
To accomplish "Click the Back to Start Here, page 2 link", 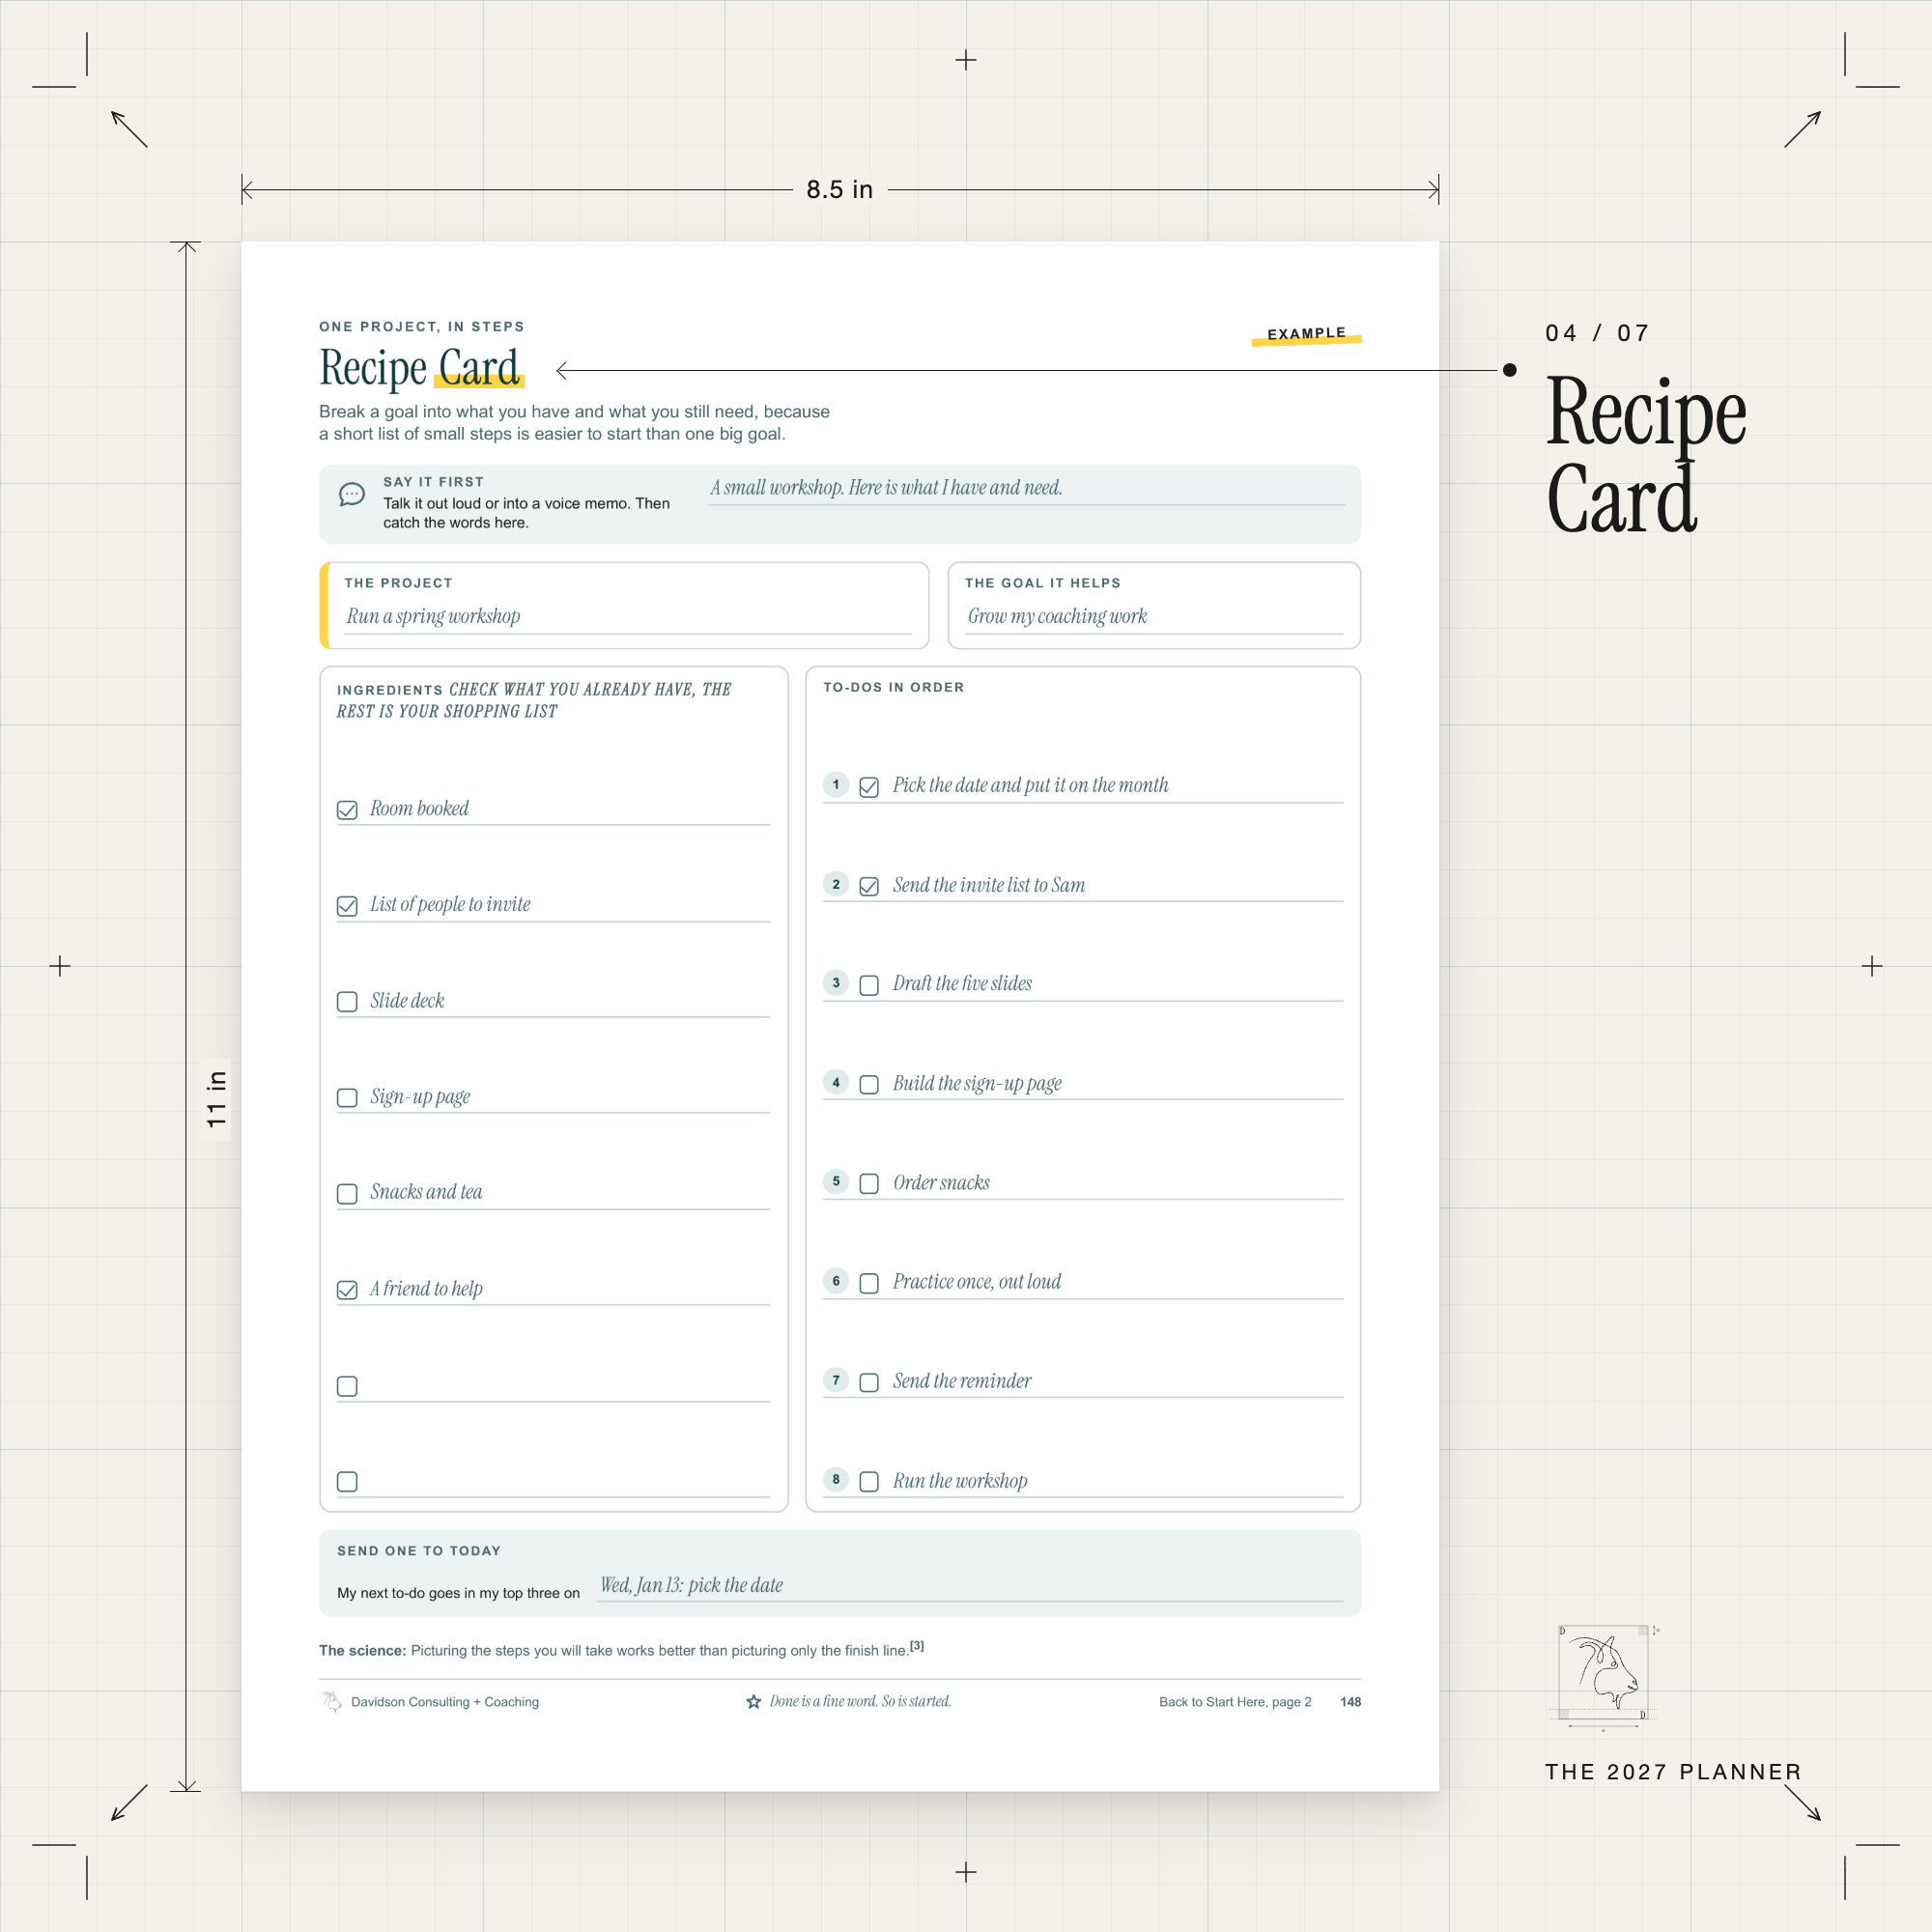I will (x=1235, y=1702).
